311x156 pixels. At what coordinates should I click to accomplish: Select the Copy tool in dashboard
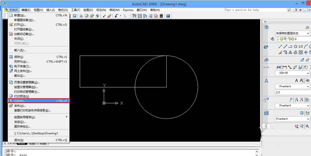click(x=285, y=52)
